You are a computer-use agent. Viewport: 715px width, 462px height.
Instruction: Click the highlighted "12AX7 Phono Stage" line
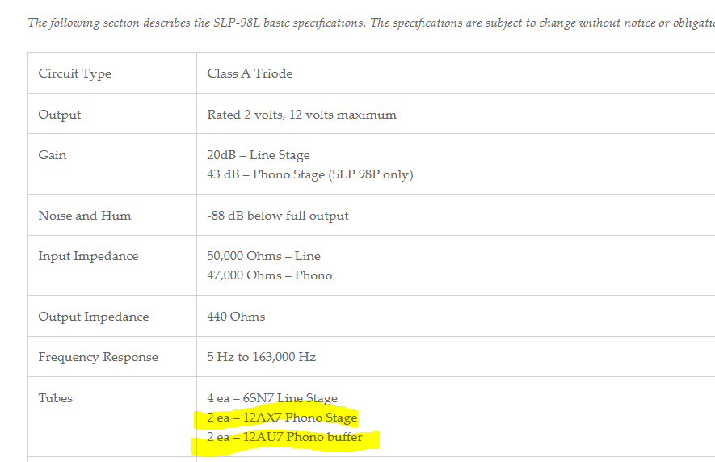tap(282, 418)
